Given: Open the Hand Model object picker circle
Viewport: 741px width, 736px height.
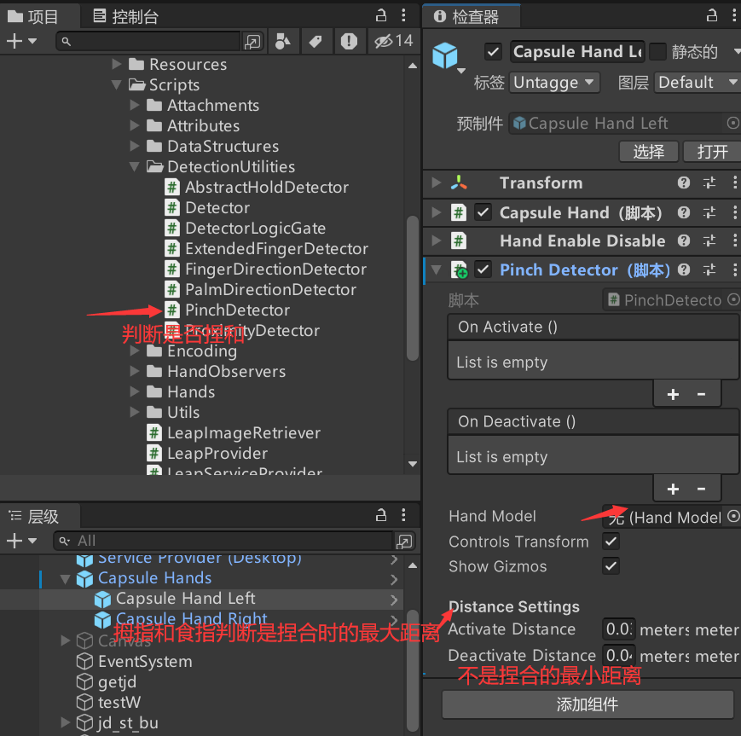Looking at the screenshot, I should (x=732, y=516).
